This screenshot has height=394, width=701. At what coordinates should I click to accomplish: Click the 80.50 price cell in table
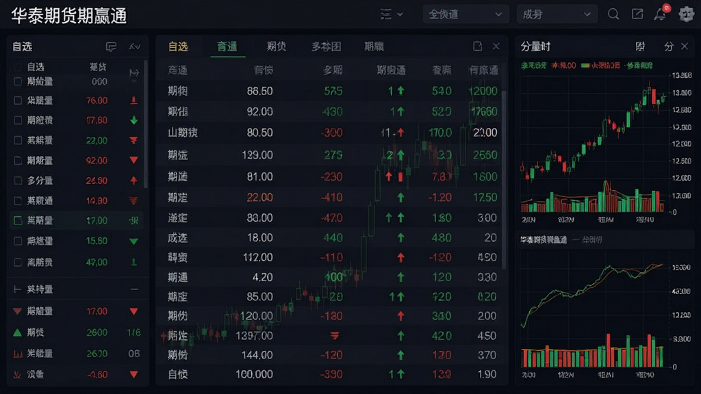click(259, 133)
